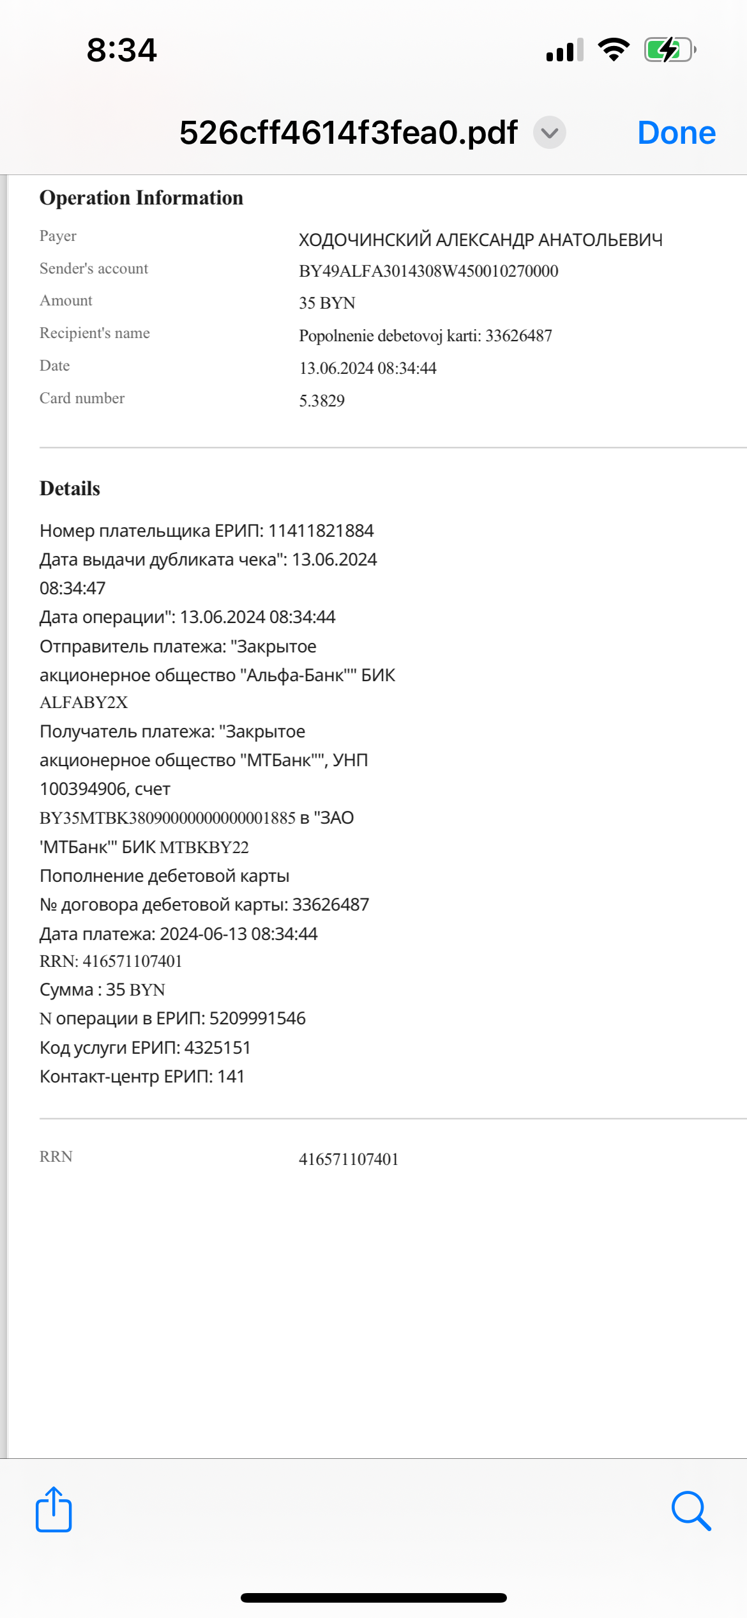Tap recipient account BY35MTBK38090000000000001885 text
The width and height of the screenshot is (747, 1618).
click(167, 818)
